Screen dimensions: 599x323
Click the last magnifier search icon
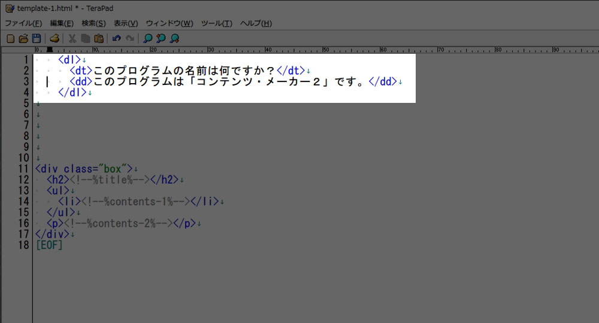(174, 38)
